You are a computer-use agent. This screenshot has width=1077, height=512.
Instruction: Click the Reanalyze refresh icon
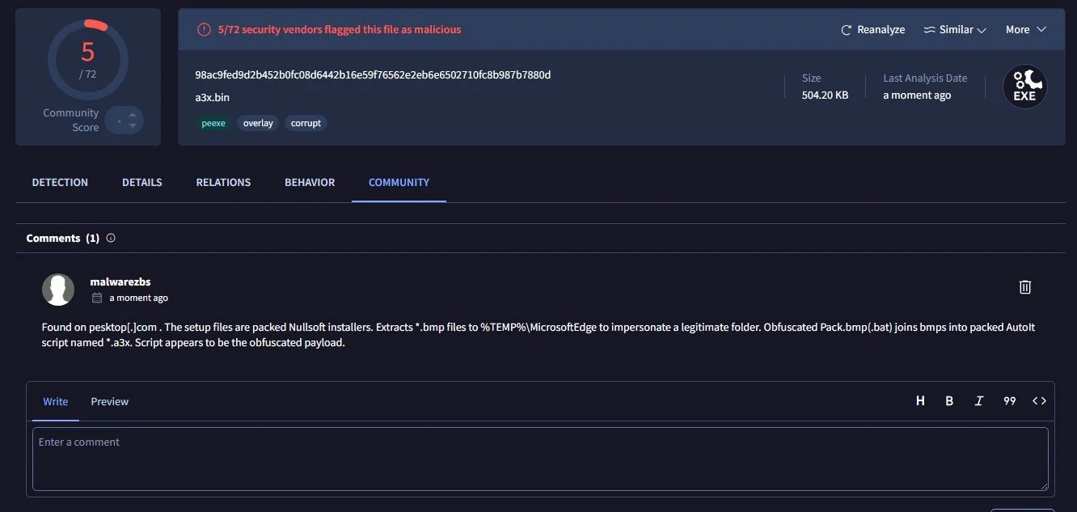click(847, 30)
